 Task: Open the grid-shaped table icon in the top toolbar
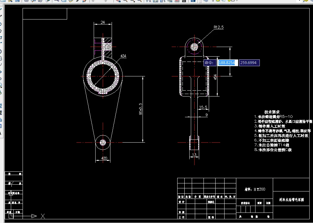[x=184, y=1]
